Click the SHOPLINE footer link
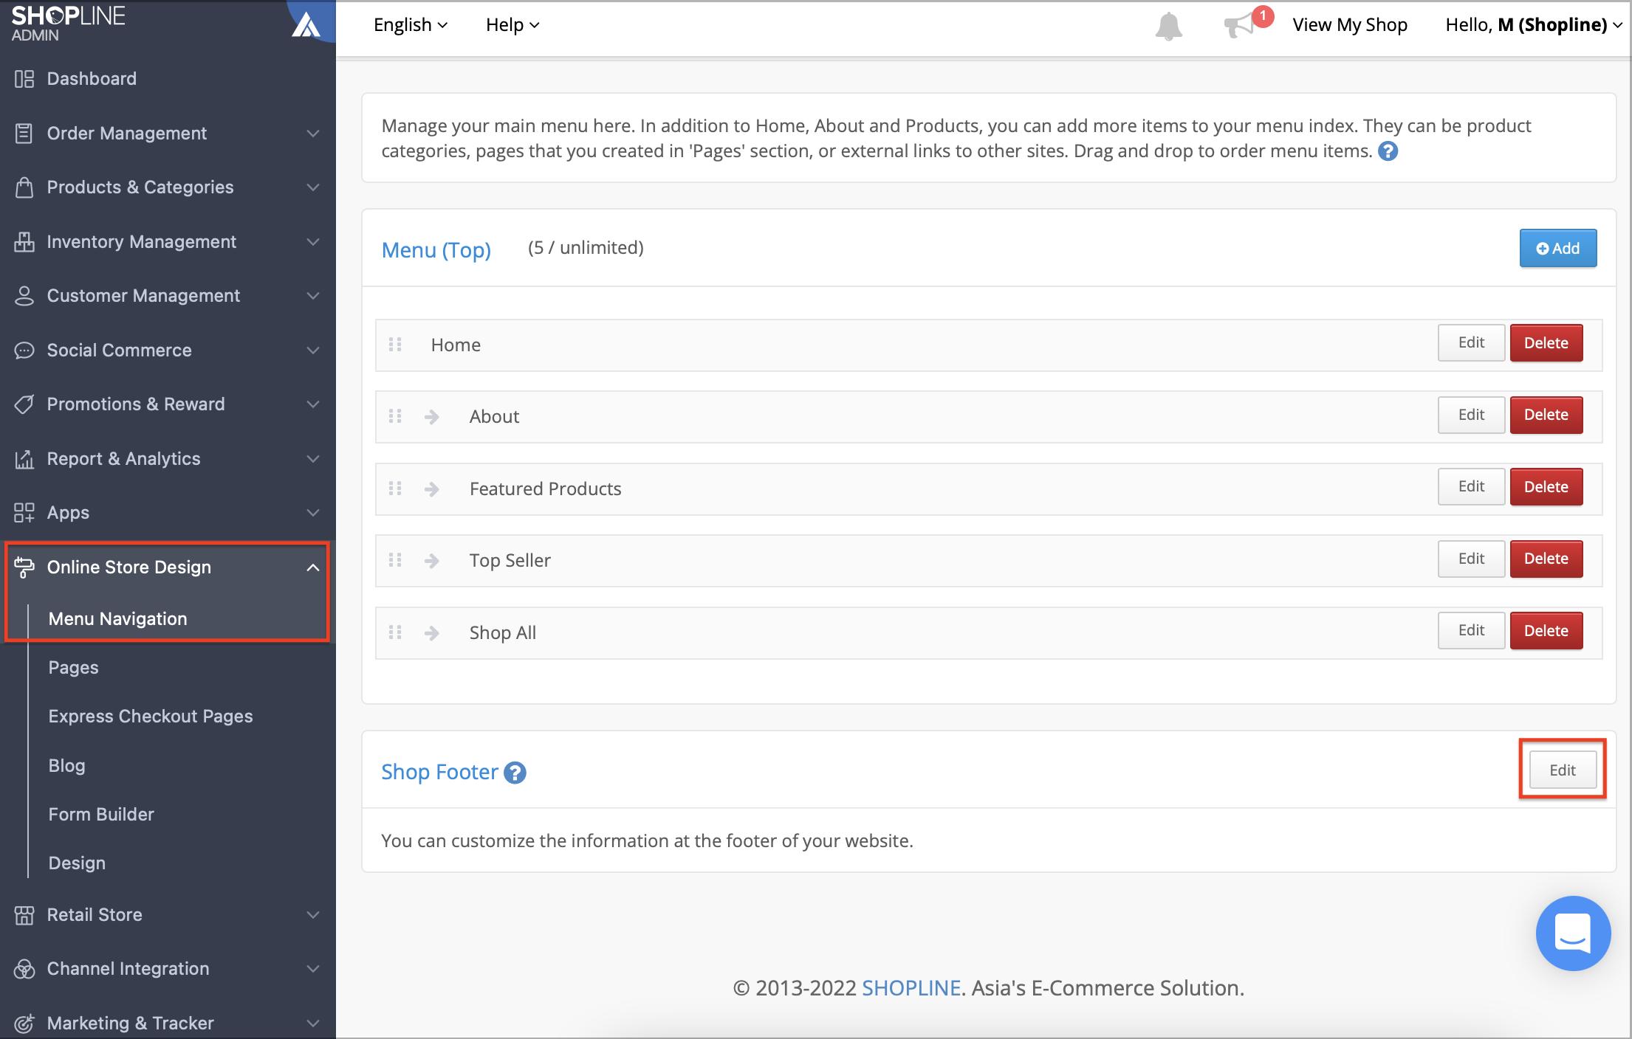This screenshot has width=1632, height=1039. pos(911,988)
